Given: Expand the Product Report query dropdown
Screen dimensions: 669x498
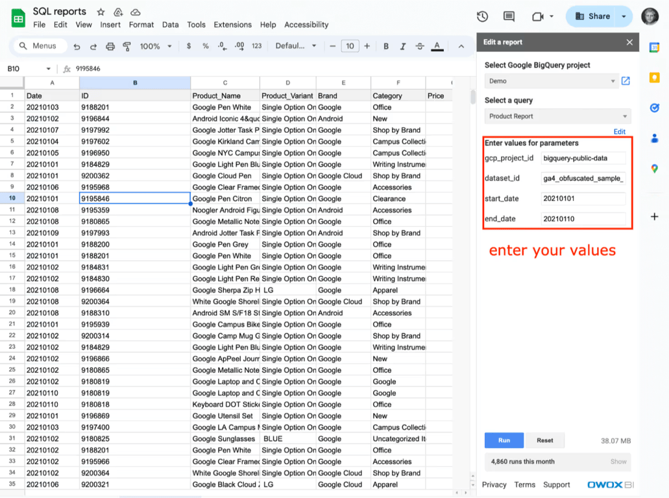Looking at the screenshot, I should tap(557, 117).
